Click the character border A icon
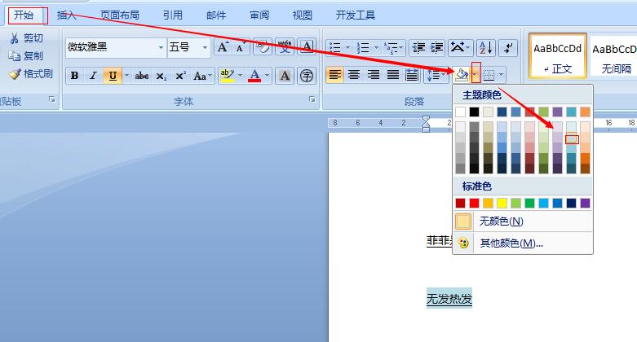 pos(307,47)
